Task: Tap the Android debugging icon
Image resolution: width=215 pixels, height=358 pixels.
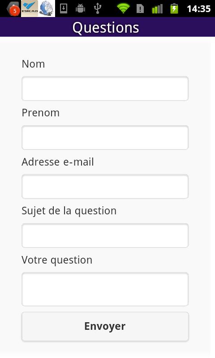Action: pos(81,9)
